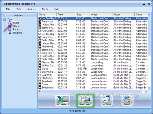Click the Music note icon in Devices
The image size is (153, 114).
pos(10,23)
